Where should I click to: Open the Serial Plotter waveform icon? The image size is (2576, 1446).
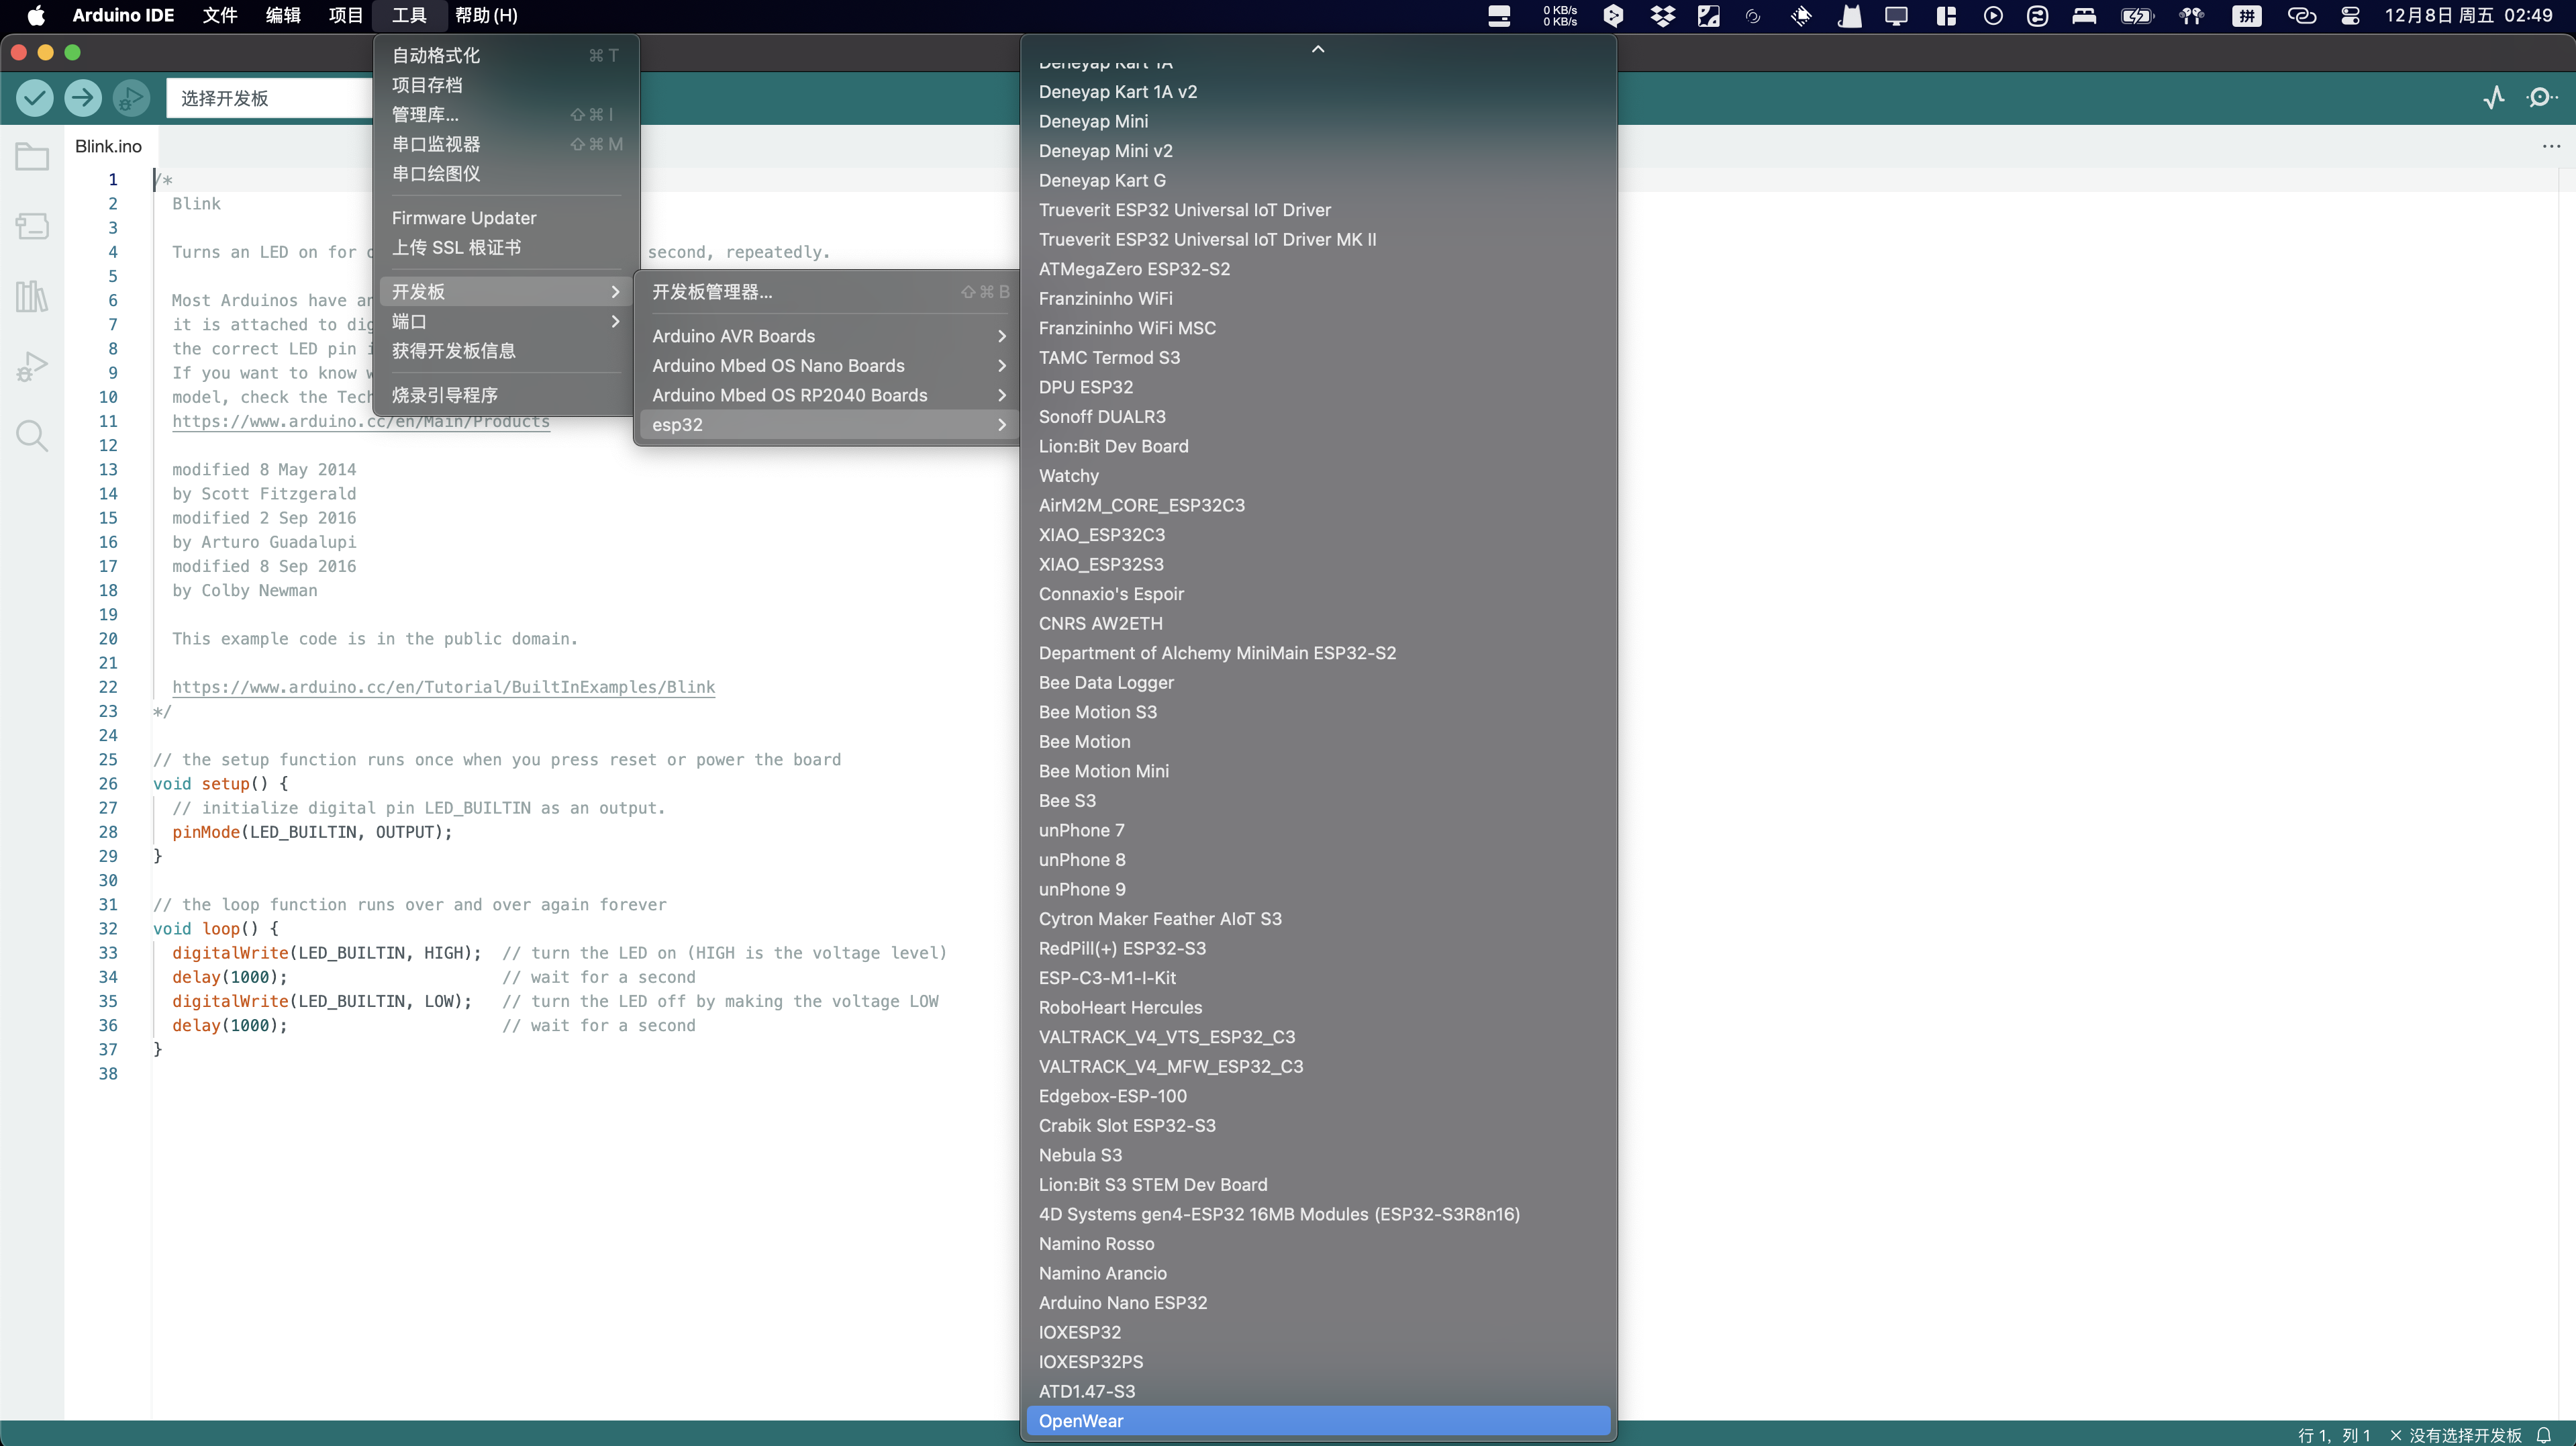pyautogui.click(x=2494, y=98)
